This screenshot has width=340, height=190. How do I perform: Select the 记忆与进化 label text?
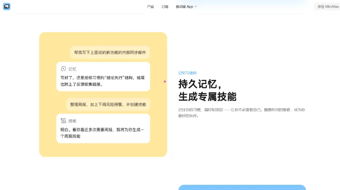187,73
